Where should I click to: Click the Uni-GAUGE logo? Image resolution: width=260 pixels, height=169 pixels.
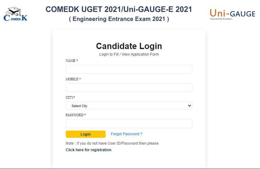pyautogui.click(x=232, y=13)
